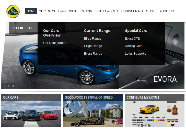Open the CONFIGURE MY LOTUS tile header
Viewport: 186px width, 130px height.
[154, 98]
